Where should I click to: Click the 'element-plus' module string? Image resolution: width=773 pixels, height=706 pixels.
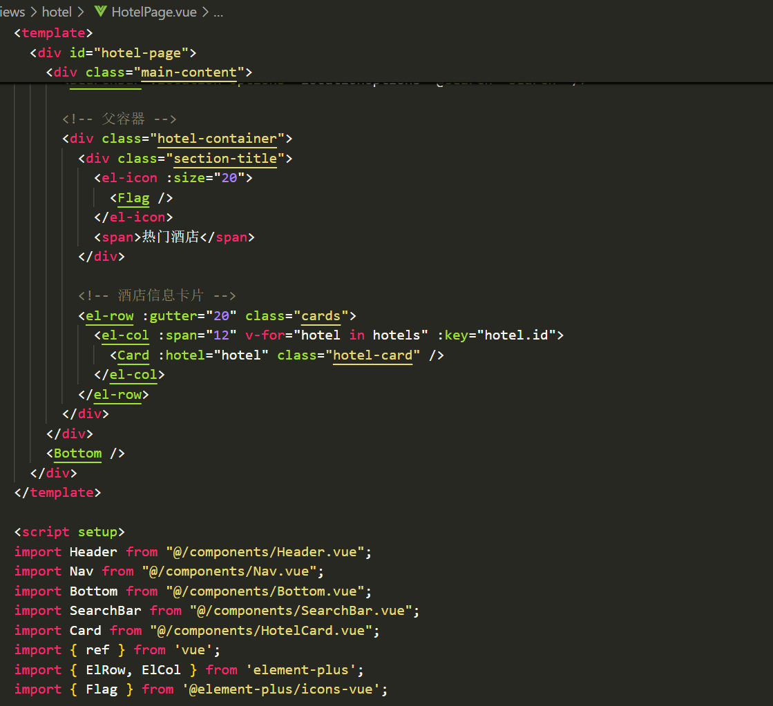tap(300, 670)
